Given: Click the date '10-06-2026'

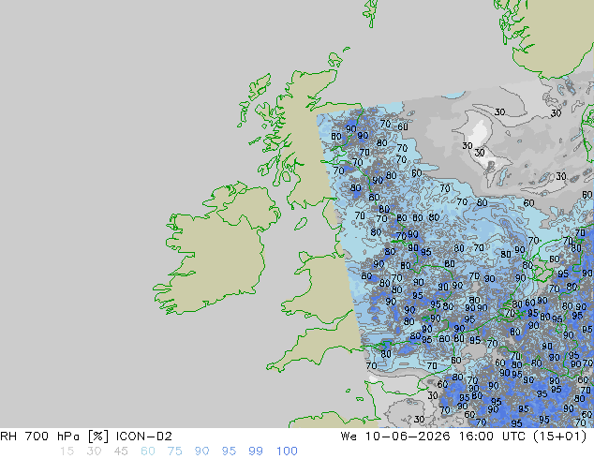Looking at the screenshot, I should point(408,437).
